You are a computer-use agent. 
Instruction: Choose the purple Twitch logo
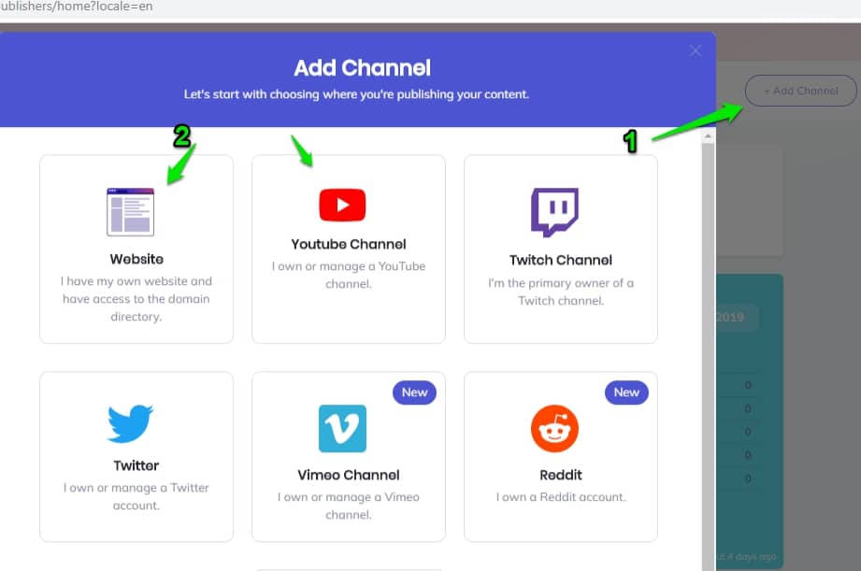[554, 212]
